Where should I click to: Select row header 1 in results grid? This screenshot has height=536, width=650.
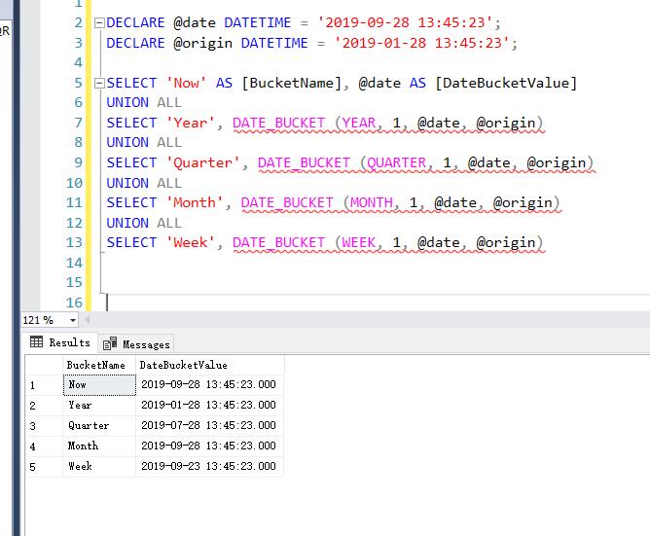(x=44, y=385)
